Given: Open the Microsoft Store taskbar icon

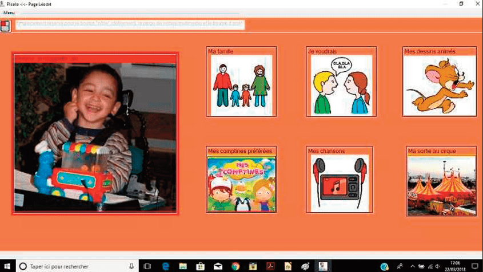Looking at the screenshot, I should pos(200,266).
